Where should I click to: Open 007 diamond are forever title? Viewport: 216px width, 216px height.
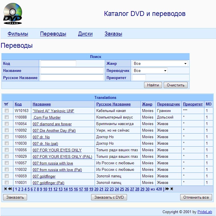click(52, 124)
